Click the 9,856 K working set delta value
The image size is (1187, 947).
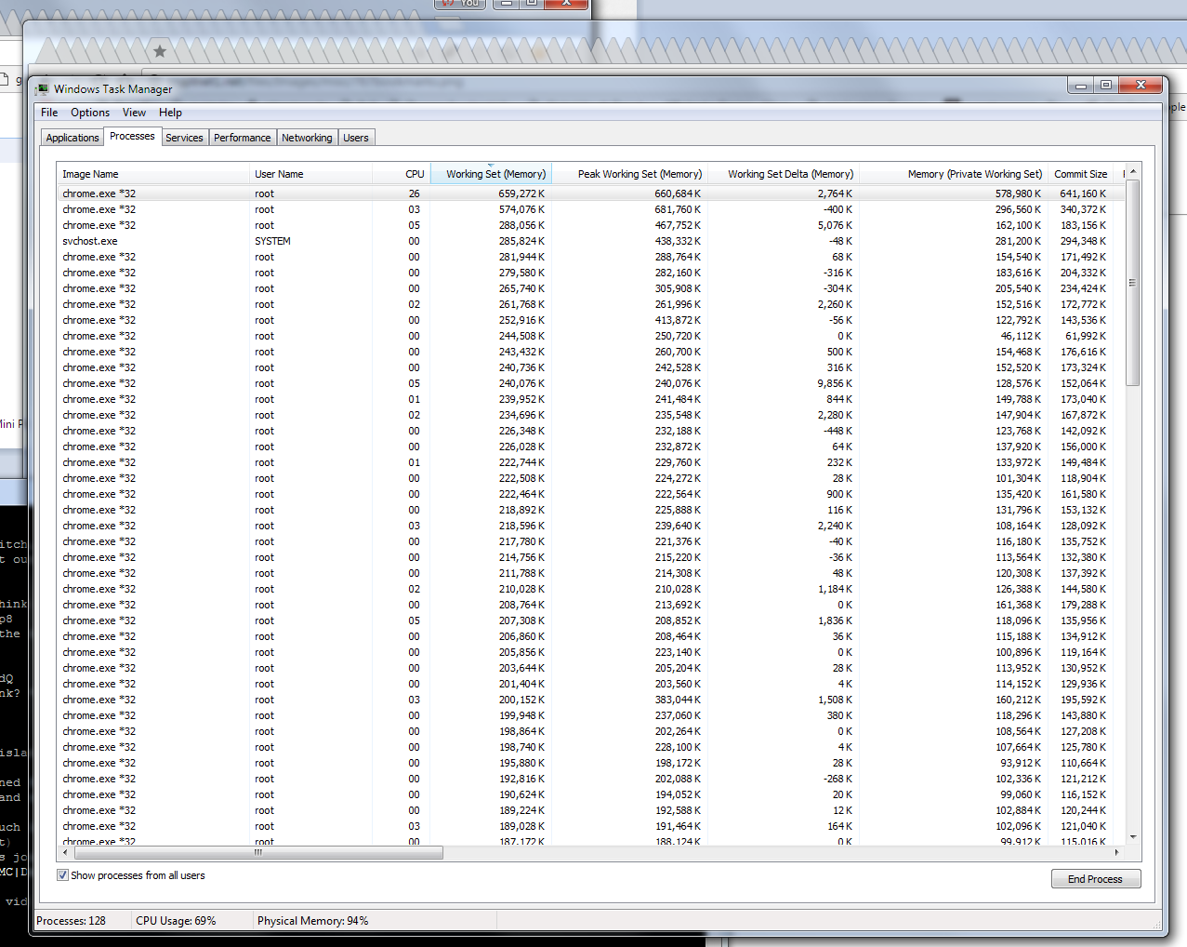[x=835, y=383]
